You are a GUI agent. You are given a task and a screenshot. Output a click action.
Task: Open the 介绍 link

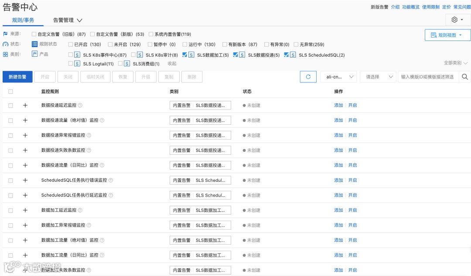coord(395,7)
